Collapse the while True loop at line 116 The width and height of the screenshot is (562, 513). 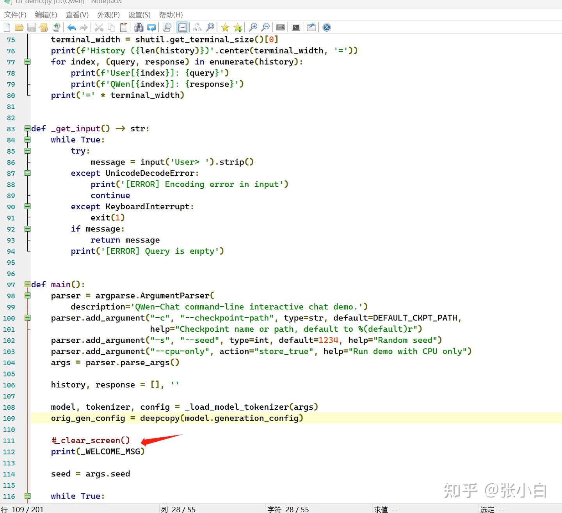27,496
